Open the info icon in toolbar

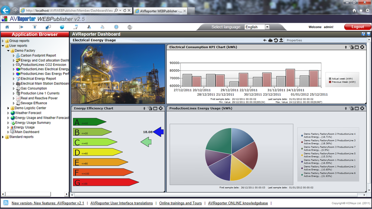[116, 27]
